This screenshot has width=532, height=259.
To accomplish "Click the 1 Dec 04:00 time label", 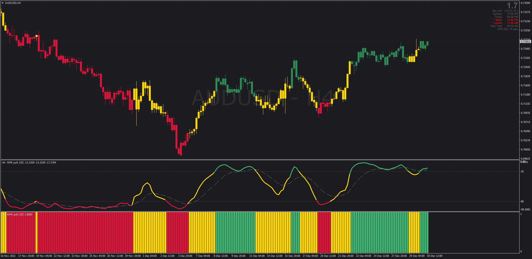I will (150, 256).
